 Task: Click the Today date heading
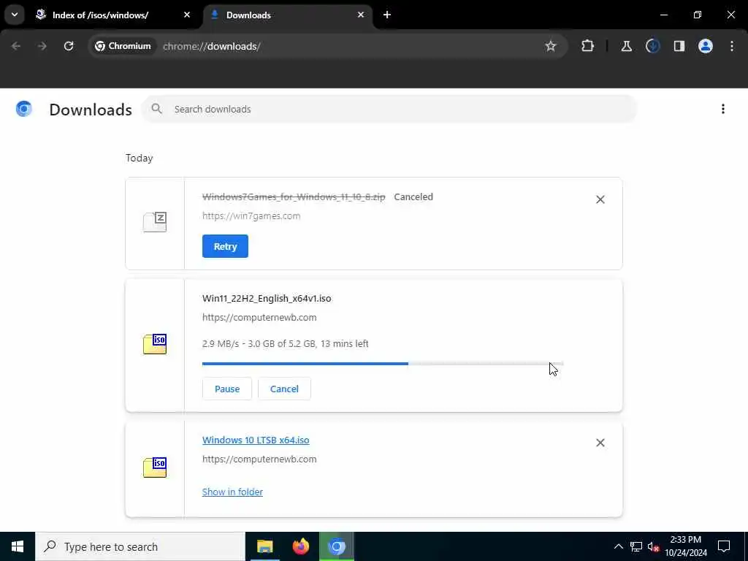click(x=140, y=158)
